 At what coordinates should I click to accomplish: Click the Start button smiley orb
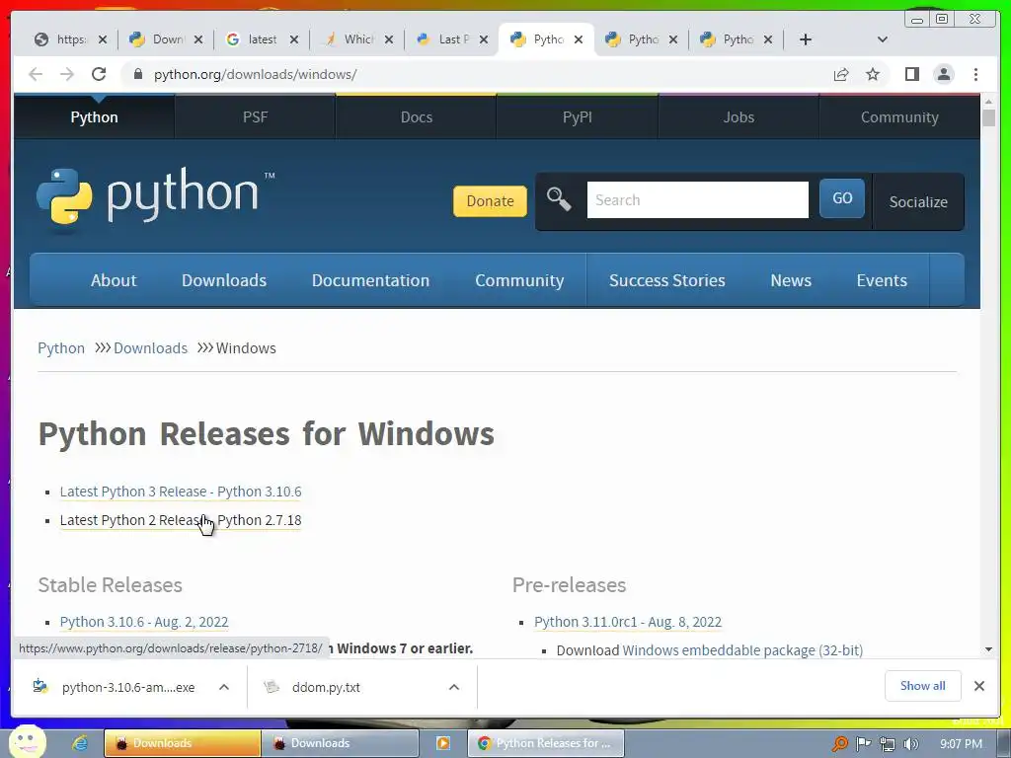pos(28,742)
